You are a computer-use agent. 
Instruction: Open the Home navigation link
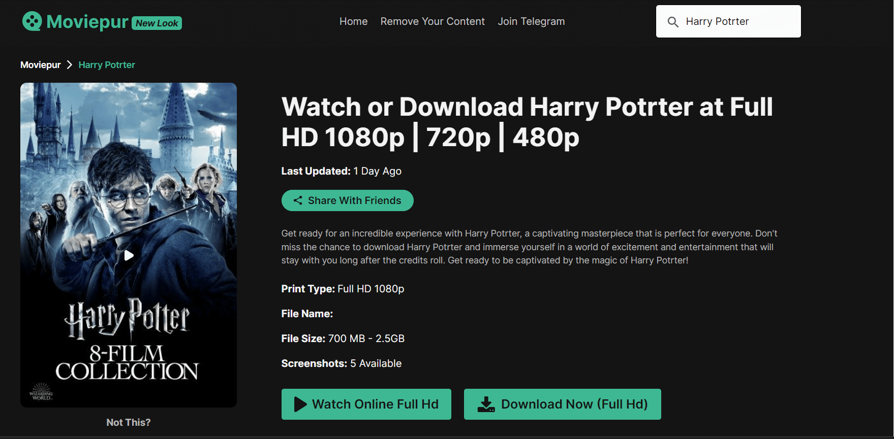(x=353, y=21)
